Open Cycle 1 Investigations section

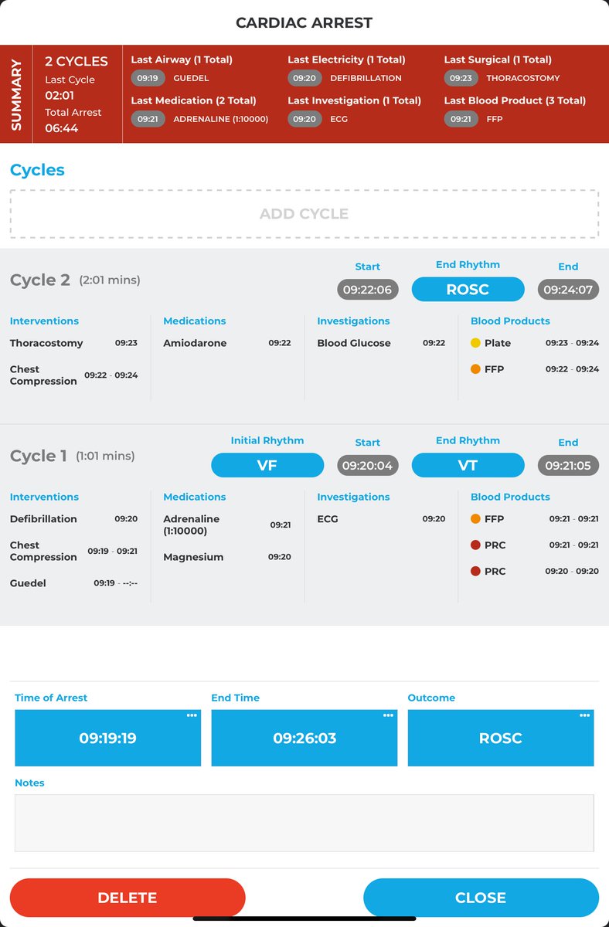point(353,497)
